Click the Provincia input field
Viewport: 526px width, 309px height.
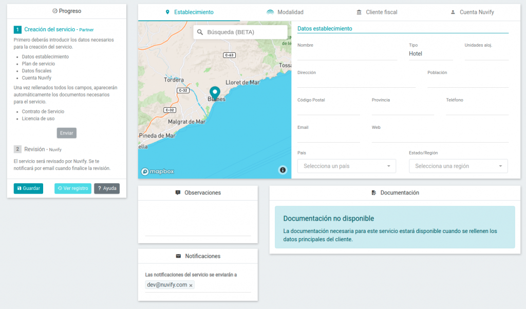pos(403,109)
